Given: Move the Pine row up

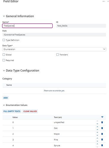Looking at the screenshot, I should coord(97,138).
